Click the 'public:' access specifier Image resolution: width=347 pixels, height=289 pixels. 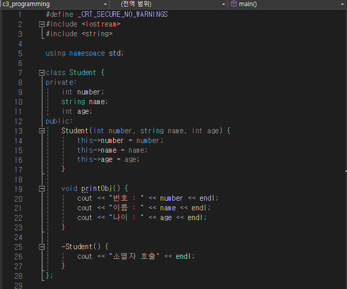(x=59, y=121)
